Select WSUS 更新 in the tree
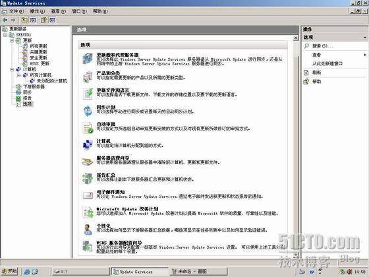Screen dimensions: 369x277 pos(40,63)
